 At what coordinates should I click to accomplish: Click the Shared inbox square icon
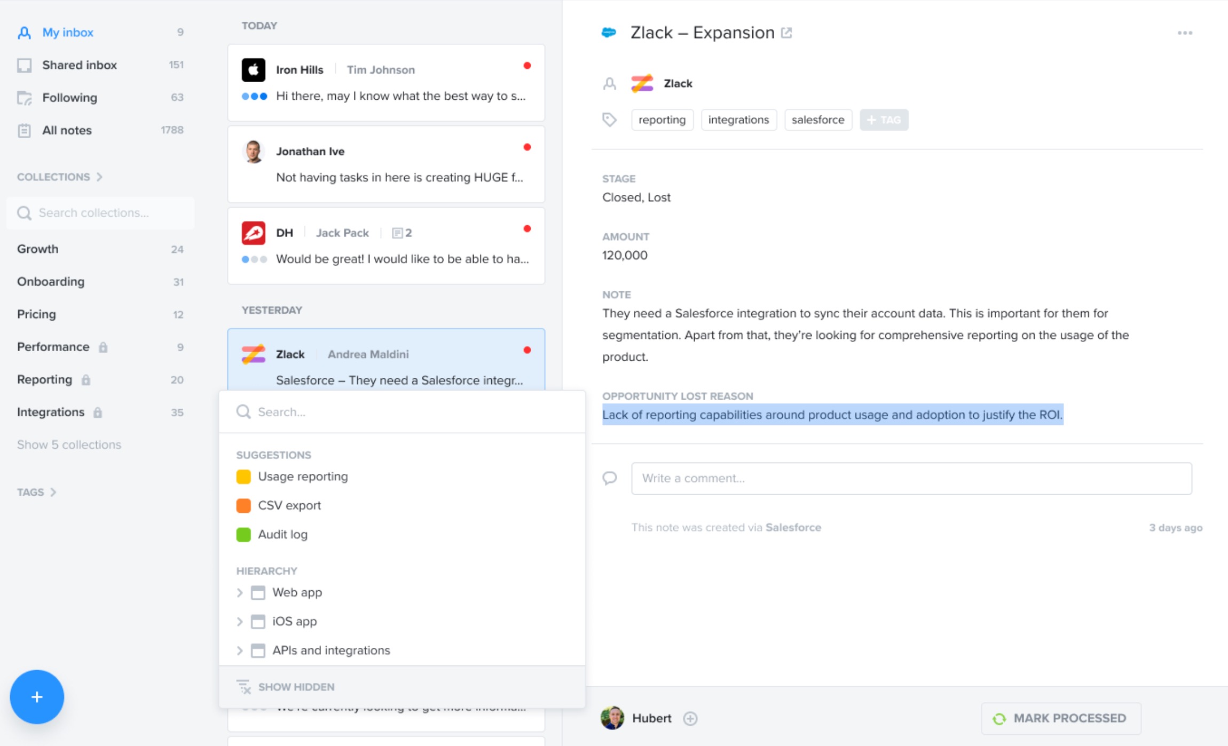coord(24,65)
